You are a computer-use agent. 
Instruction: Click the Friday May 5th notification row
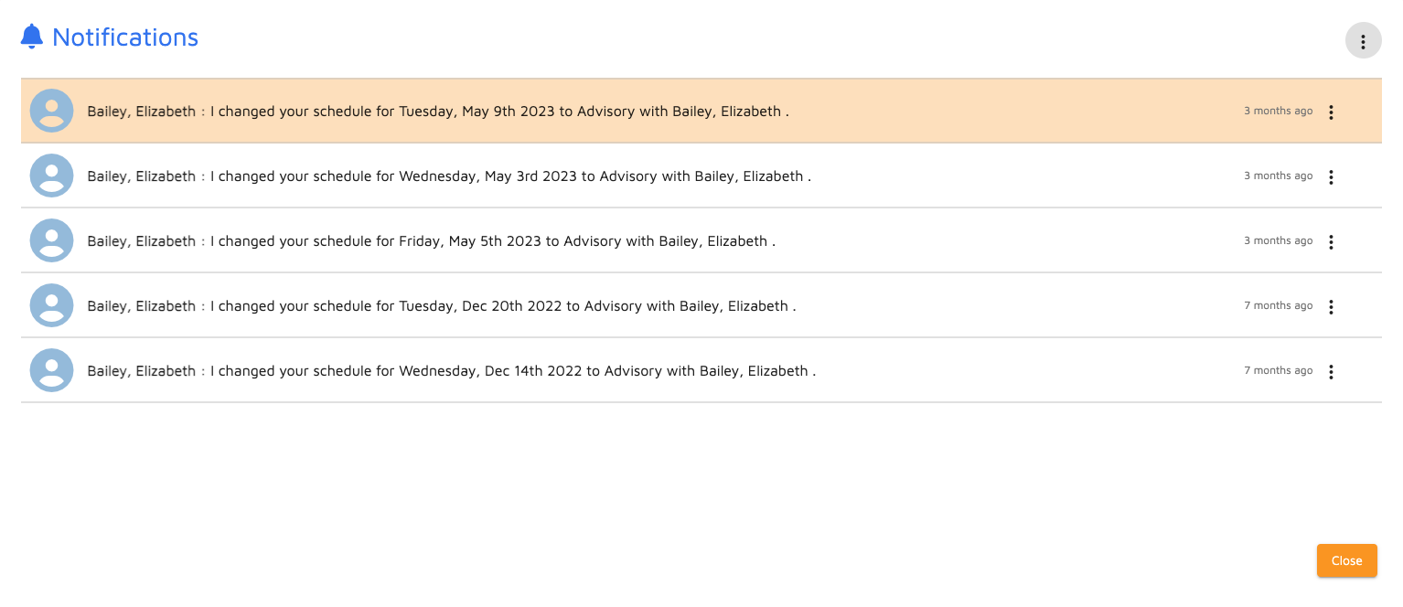point(430,240)
